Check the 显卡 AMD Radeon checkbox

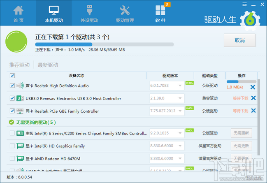(12, 158)
